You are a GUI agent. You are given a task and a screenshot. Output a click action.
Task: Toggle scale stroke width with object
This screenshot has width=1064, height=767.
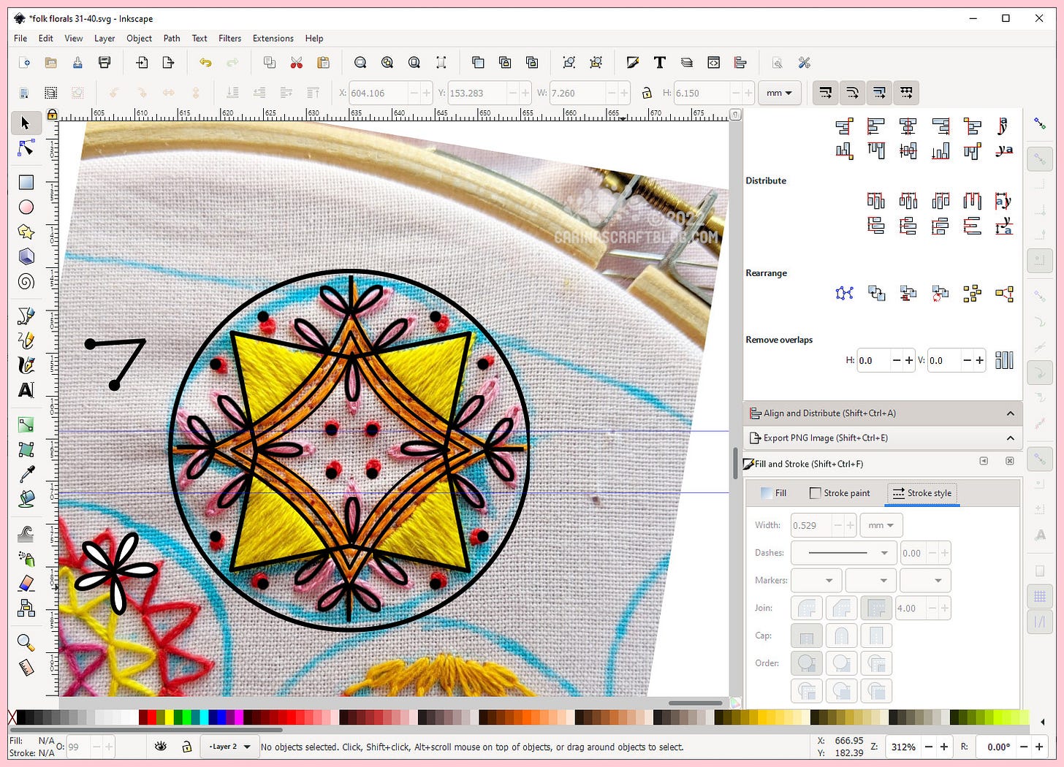click(x=826, y=93)
